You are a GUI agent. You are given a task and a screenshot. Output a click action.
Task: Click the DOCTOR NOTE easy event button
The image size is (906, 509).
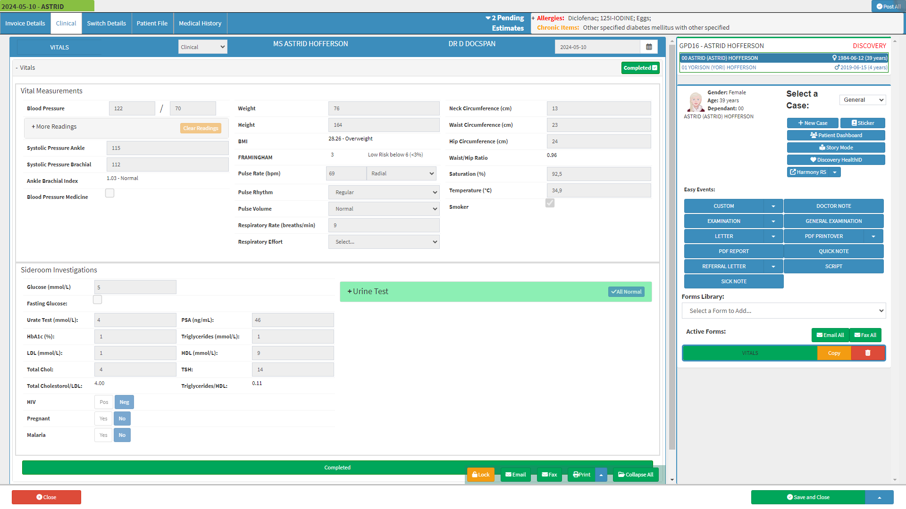[x=833, y=206]
